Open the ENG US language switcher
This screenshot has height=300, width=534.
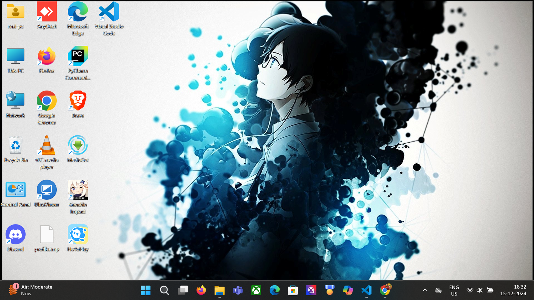click(x=454, y=290)
